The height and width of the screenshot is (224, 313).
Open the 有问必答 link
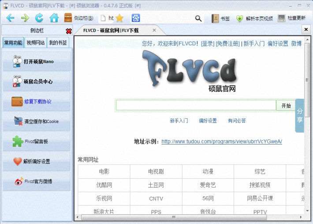coord(237,120)
